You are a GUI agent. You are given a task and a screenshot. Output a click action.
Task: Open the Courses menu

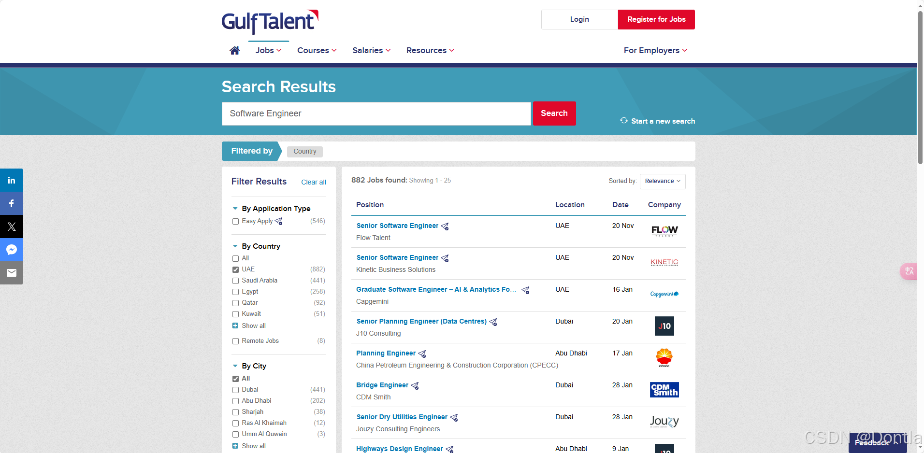(x=317, y=50)
